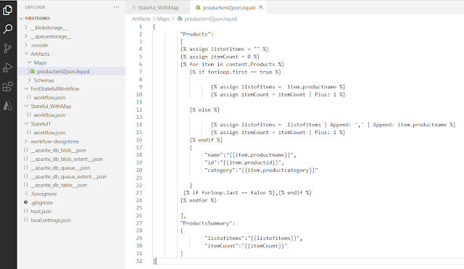The width and height of the screenshot is (464, 269).
Task: Open the Explorer view in activity bar
Action: [x=7, y=9]
